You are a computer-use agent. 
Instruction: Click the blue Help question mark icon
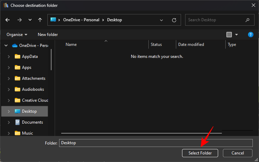coord(251,35)
